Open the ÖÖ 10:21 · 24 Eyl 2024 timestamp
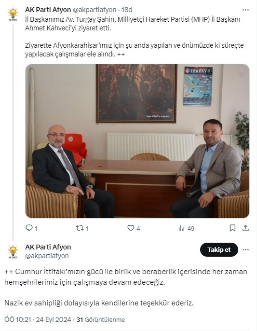Image resolution: width=257 pixels, height=331 pixels. pyautogui.click(x=38, y=319)
